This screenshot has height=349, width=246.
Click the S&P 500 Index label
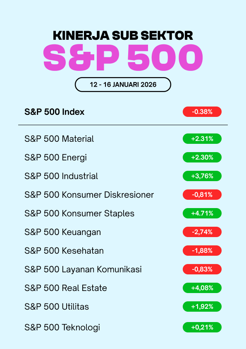tap(55, 112)
